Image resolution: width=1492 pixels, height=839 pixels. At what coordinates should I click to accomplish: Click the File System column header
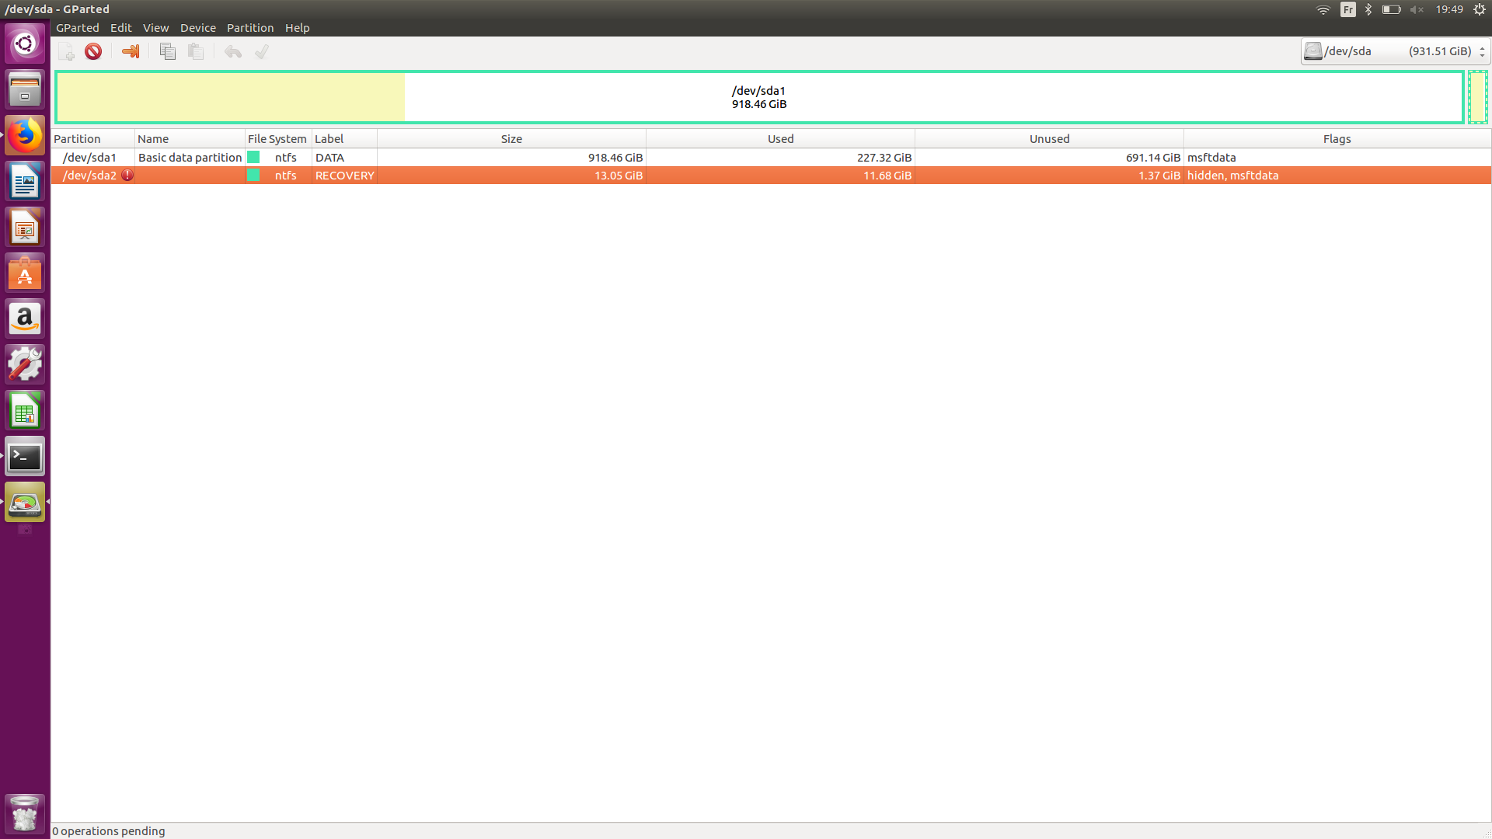[277, 139]
